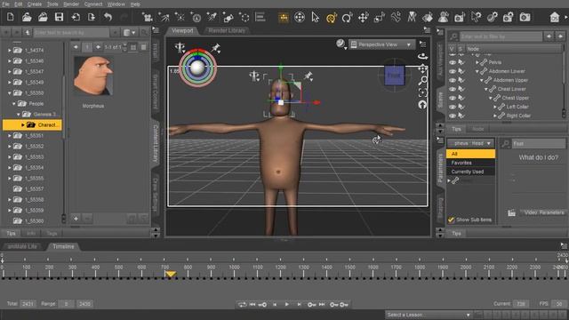
Task: Toggle selectable arrow for Pelvis node
Action: tap(461, 62)
